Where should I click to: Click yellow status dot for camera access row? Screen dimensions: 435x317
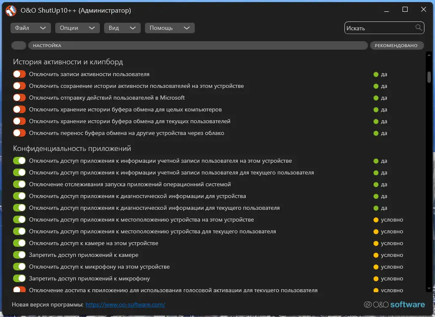click(x=376, y=243)
